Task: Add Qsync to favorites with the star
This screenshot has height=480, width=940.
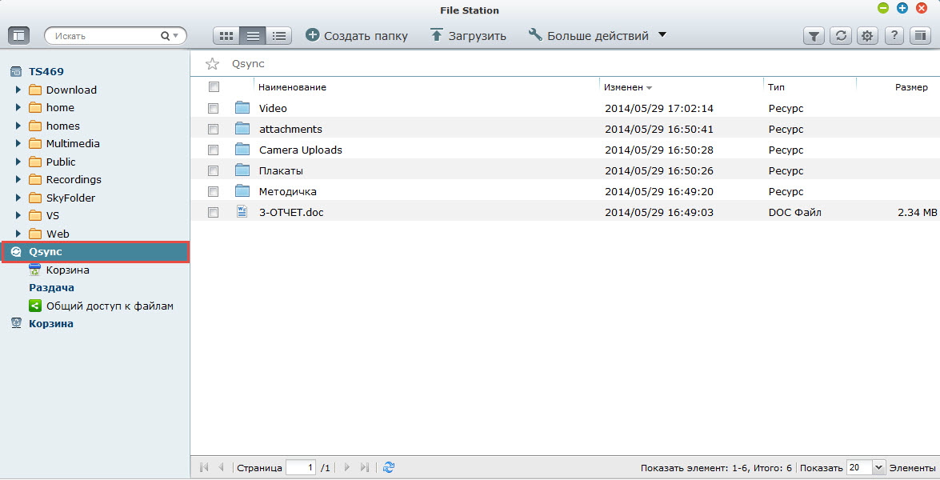Action: pos(212,63)
